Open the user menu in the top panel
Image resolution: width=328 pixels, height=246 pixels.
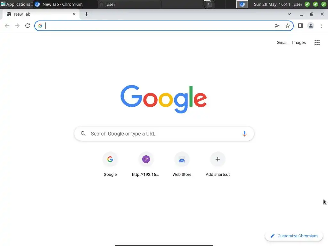tap(298, 4)
